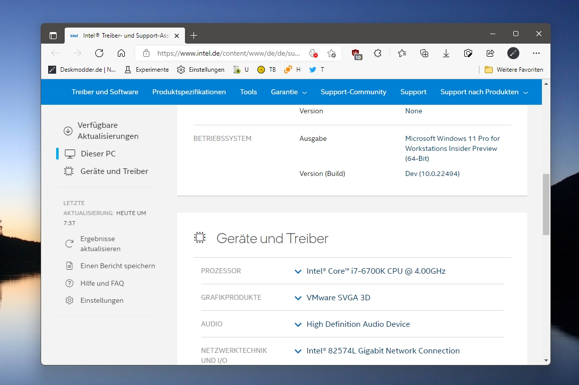Screen dimensions: 579x385
Task: Click the intel.de address bar URL
Action: [x=229, y=53]
